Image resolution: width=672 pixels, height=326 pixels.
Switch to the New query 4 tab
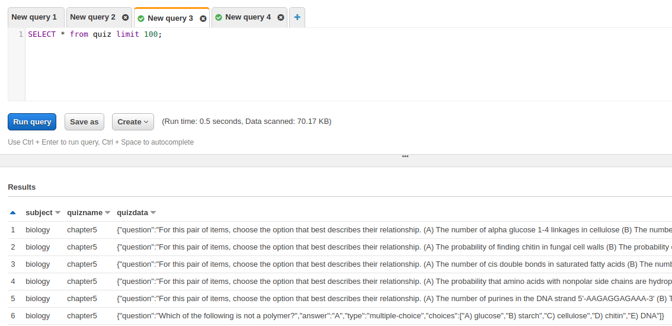point(248,18)
